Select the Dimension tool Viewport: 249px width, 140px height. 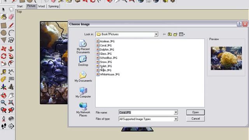click(11, 72)
